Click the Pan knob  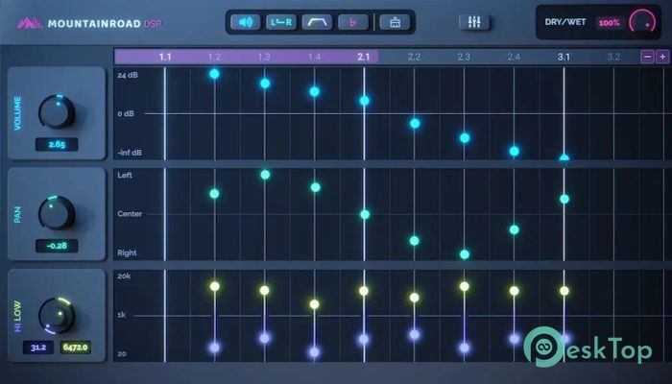56,213
